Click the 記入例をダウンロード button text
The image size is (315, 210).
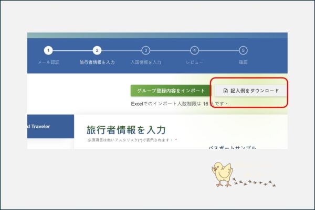point(255,91)
